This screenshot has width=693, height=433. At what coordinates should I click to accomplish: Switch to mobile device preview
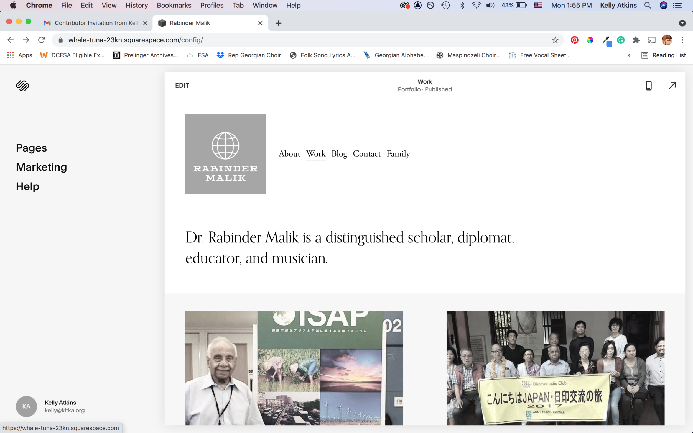pyautogui.click(x=648, y=85)
